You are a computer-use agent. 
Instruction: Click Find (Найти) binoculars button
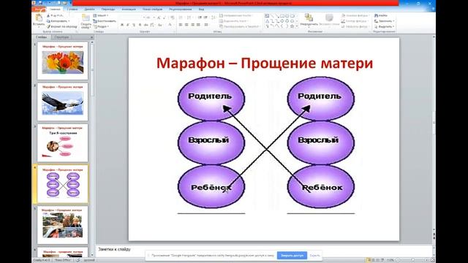click(x=381, y=15)
